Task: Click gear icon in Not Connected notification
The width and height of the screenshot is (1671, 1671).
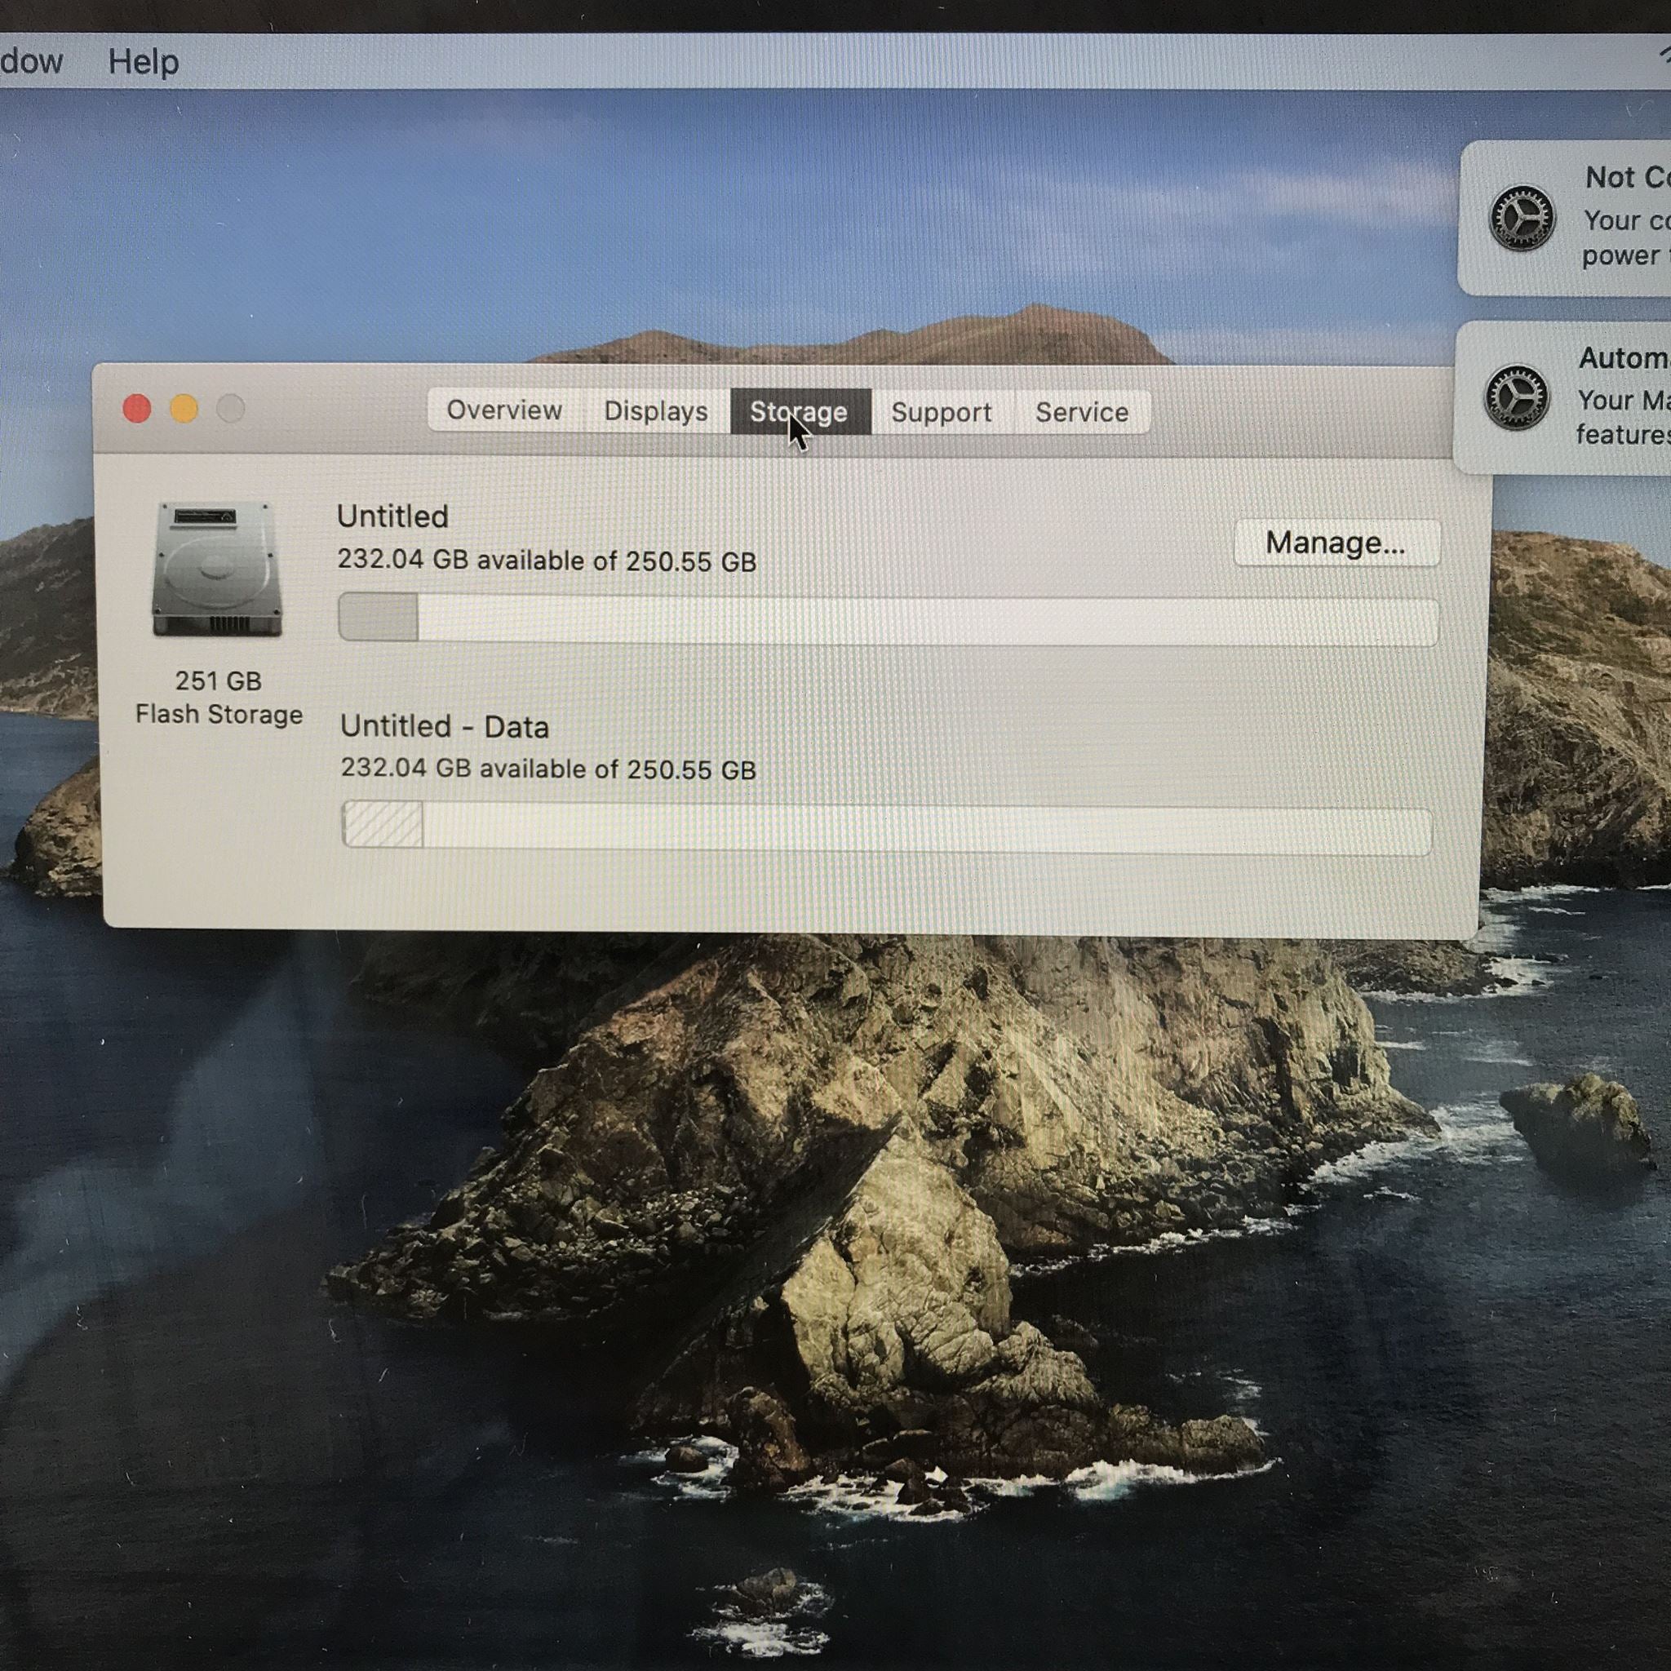Action: tap(1522, 218)
